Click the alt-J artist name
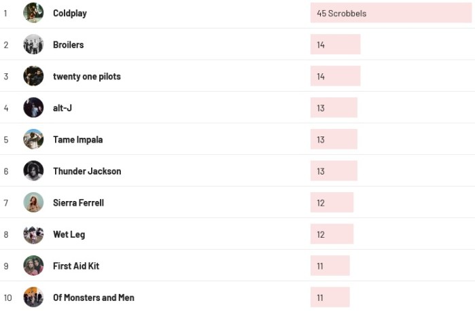Image resolution: width=475 pixels, height=311 pixels. click(x=63, y=108)
